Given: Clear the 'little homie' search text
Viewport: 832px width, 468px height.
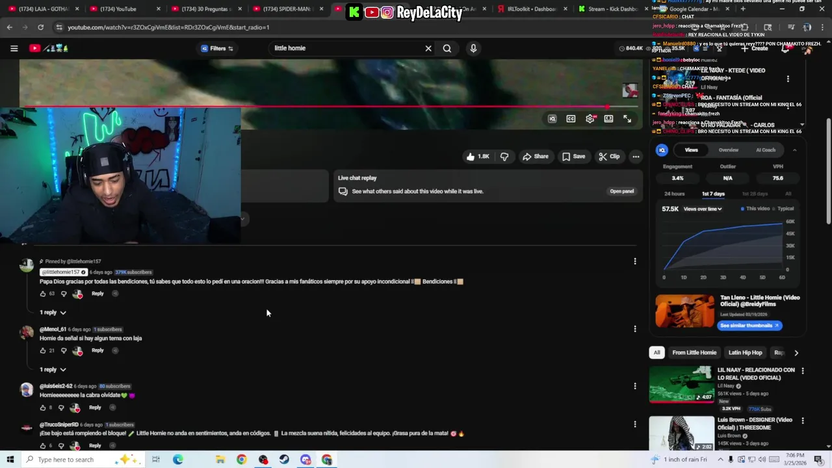Looking at the screenshot, I should point(428,48).
